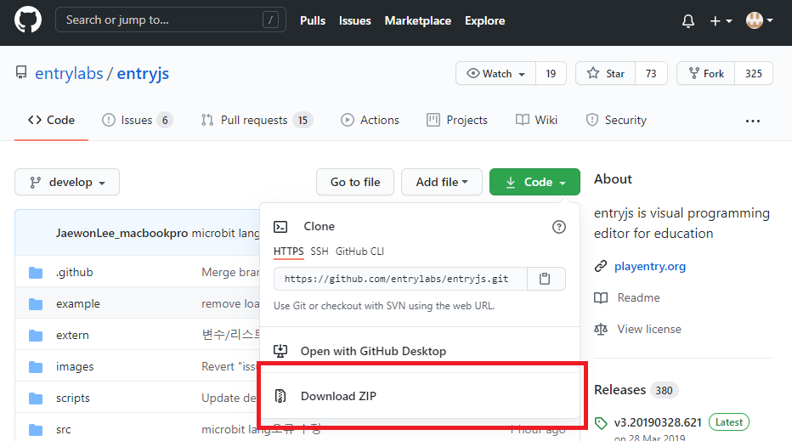Select the Code repository tab
Screen dimensions: 792x441
coord(52,120)
